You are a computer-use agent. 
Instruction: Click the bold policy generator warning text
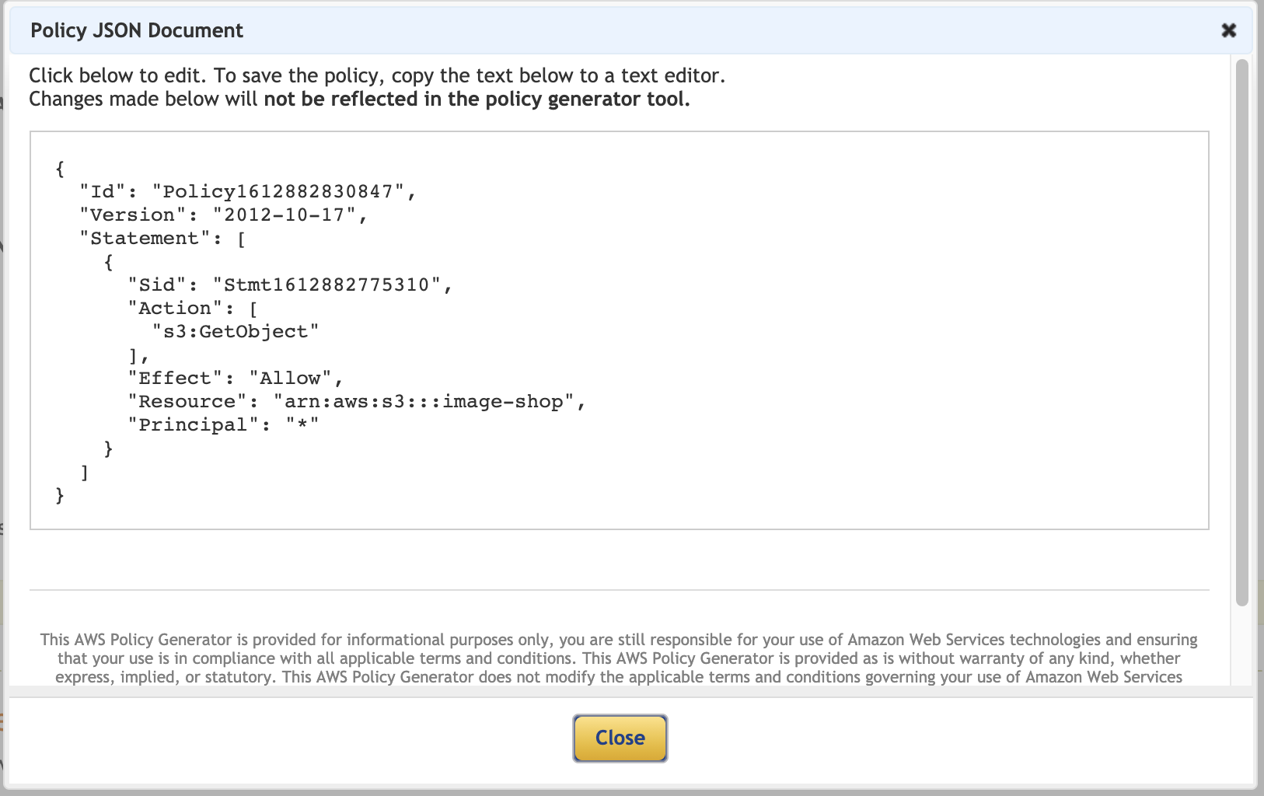[x=477, y=99]
